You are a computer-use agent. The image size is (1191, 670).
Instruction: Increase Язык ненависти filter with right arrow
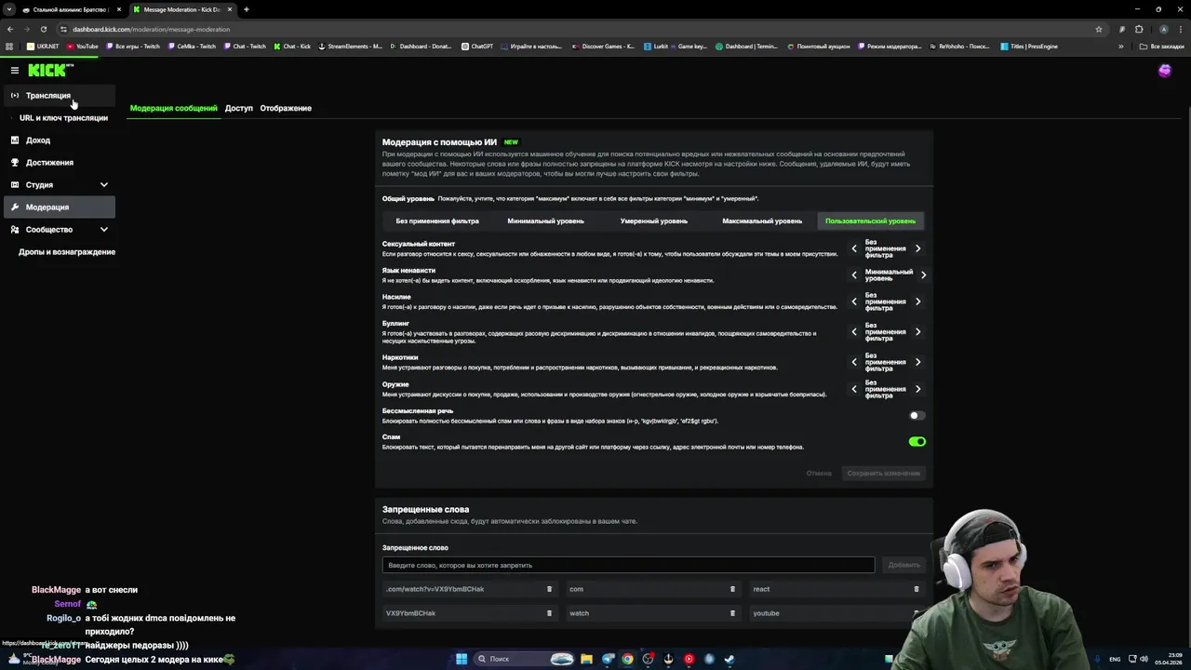923,275
